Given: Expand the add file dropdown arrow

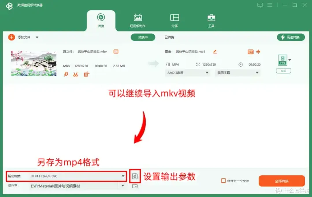Looking at the screenshot, I should click(x=37, y=37).
